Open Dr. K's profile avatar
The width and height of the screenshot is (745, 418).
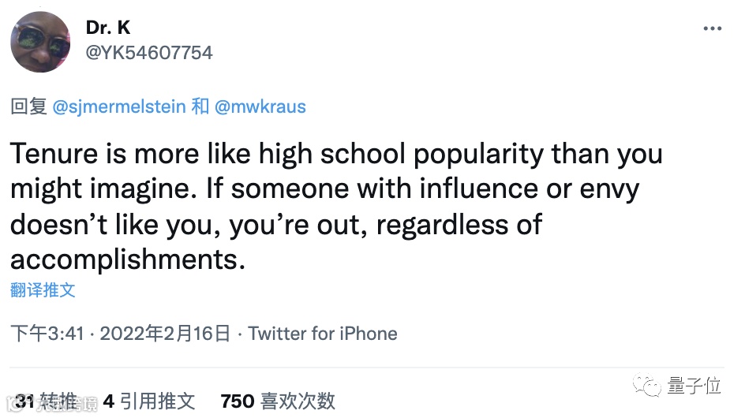pyautogui.click(x=40, y=43)
